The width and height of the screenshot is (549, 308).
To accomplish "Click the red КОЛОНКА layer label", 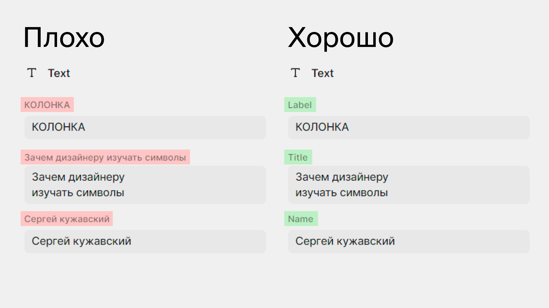I will 47,105.
